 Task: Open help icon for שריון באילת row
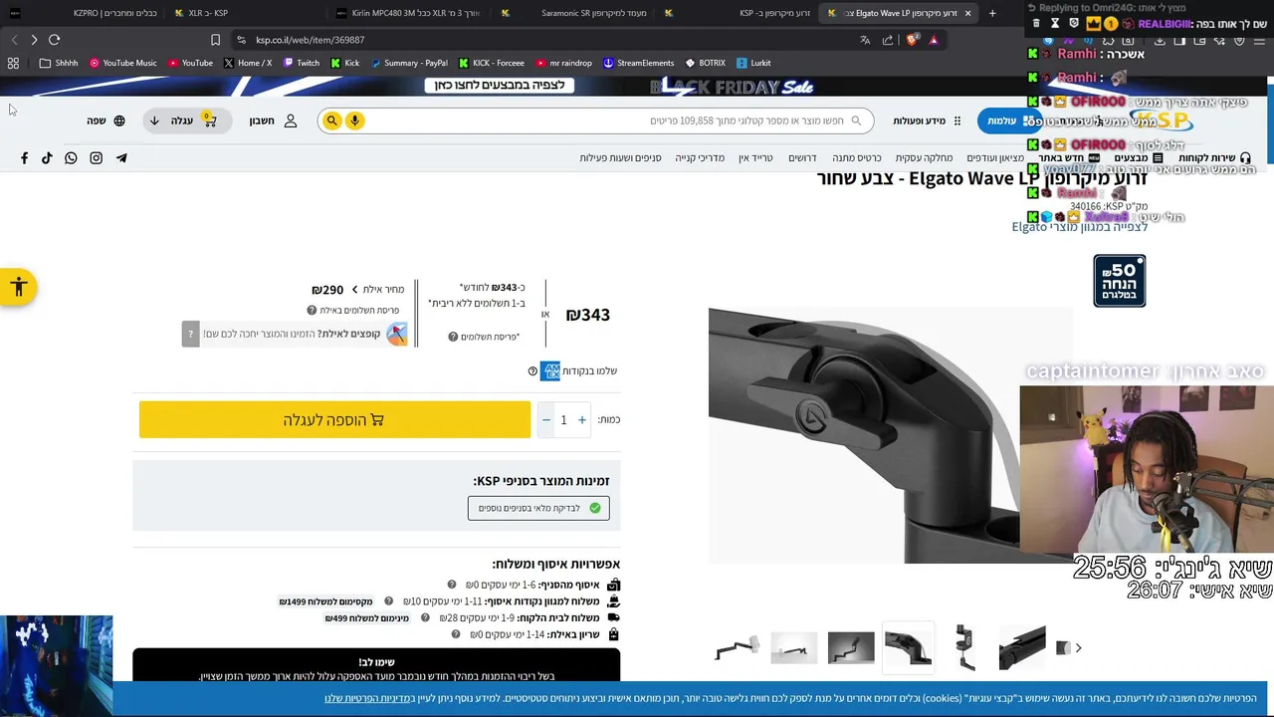pyautogui.click(x=454, y=634)
